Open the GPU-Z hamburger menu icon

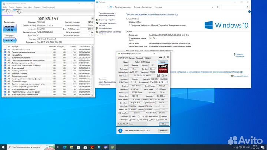[x=168, y=57]
